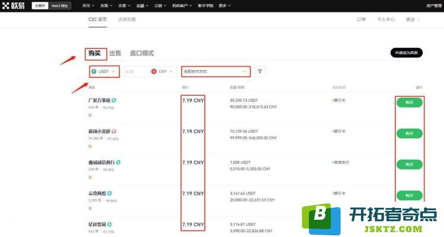Screen dimensions: 444x237
Task: Click the 欧易 OKX logo
Action: (x=13, y=6)
